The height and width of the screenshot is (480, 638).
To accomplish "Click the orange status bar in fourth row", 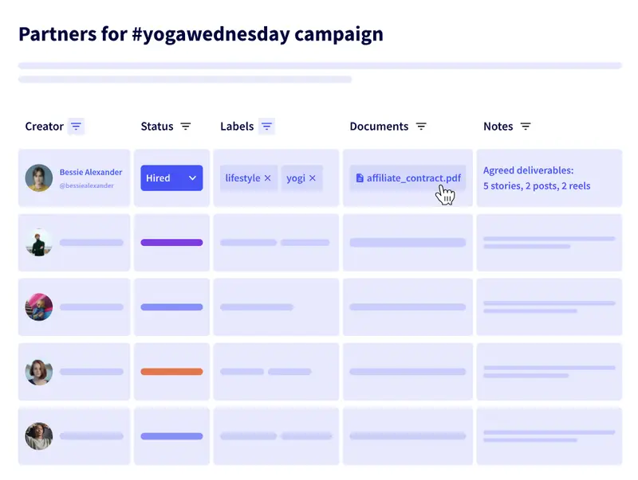I will click(171, 372).
